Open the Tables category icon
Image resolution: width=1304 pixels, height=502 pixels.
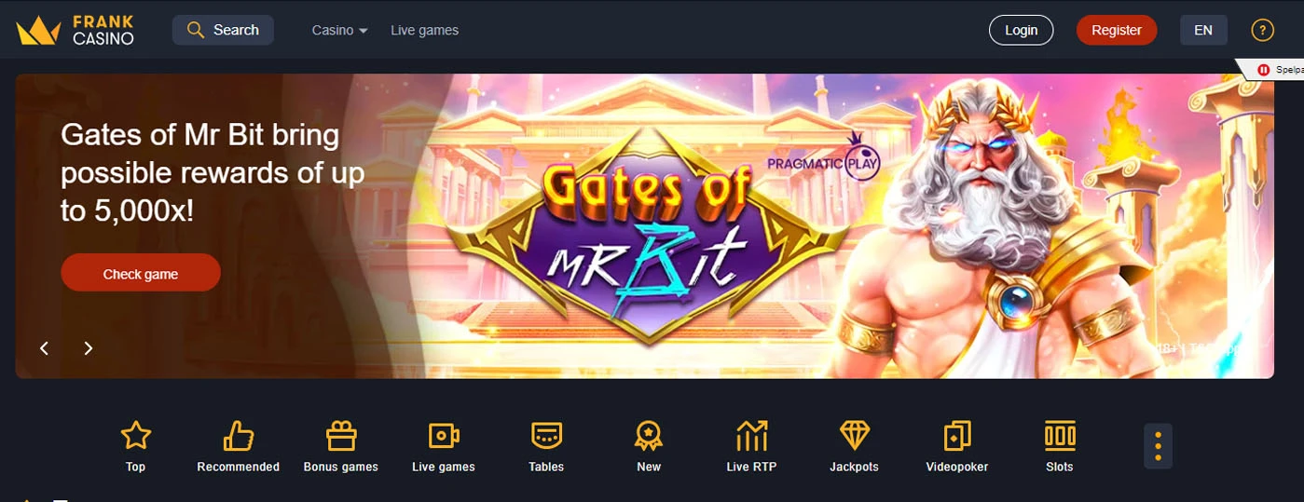point(546,446)
